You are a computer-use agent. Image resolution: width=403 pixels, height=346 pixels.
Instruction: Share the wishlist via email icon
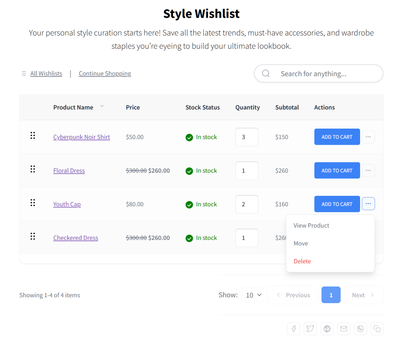click(x=344, y=329)
